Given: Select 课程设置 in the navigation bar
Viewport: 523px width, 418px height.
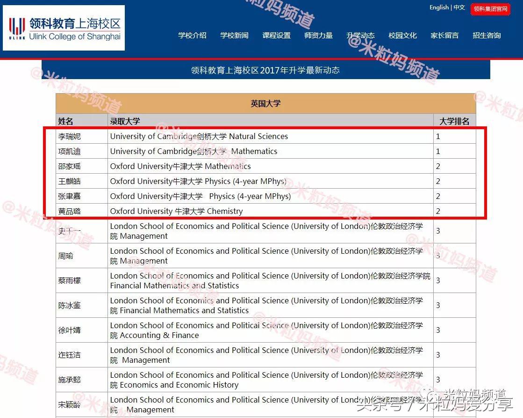Looking at the screenshot, I should tap(276, 35).
